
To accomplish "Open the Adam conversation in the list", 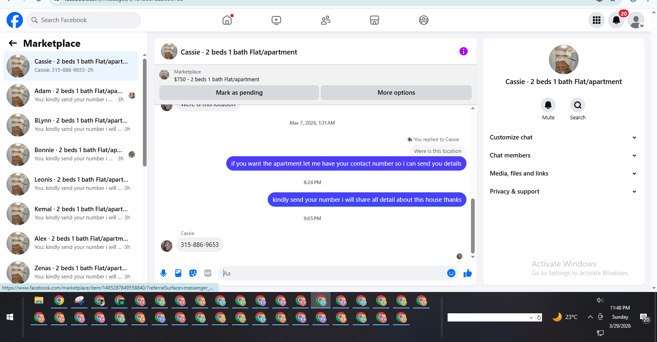I will click(x=71, y=96).
